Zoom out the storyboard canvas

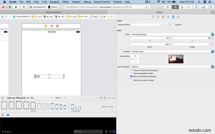point(51,98)
